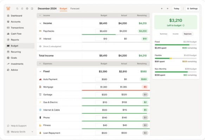Collapse the Fixed expenses group

[x=40, y=72]
